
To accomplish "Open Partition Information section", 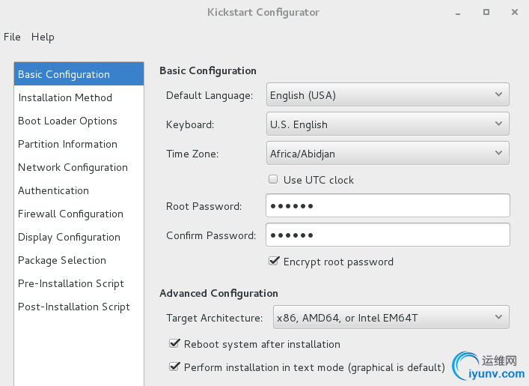I will click(x=67, y=144).
